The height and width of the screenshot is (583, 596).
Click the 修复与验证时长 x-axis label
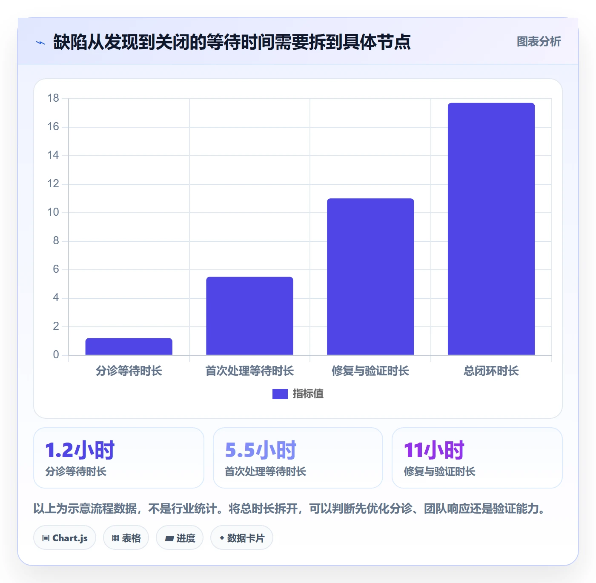370,371
